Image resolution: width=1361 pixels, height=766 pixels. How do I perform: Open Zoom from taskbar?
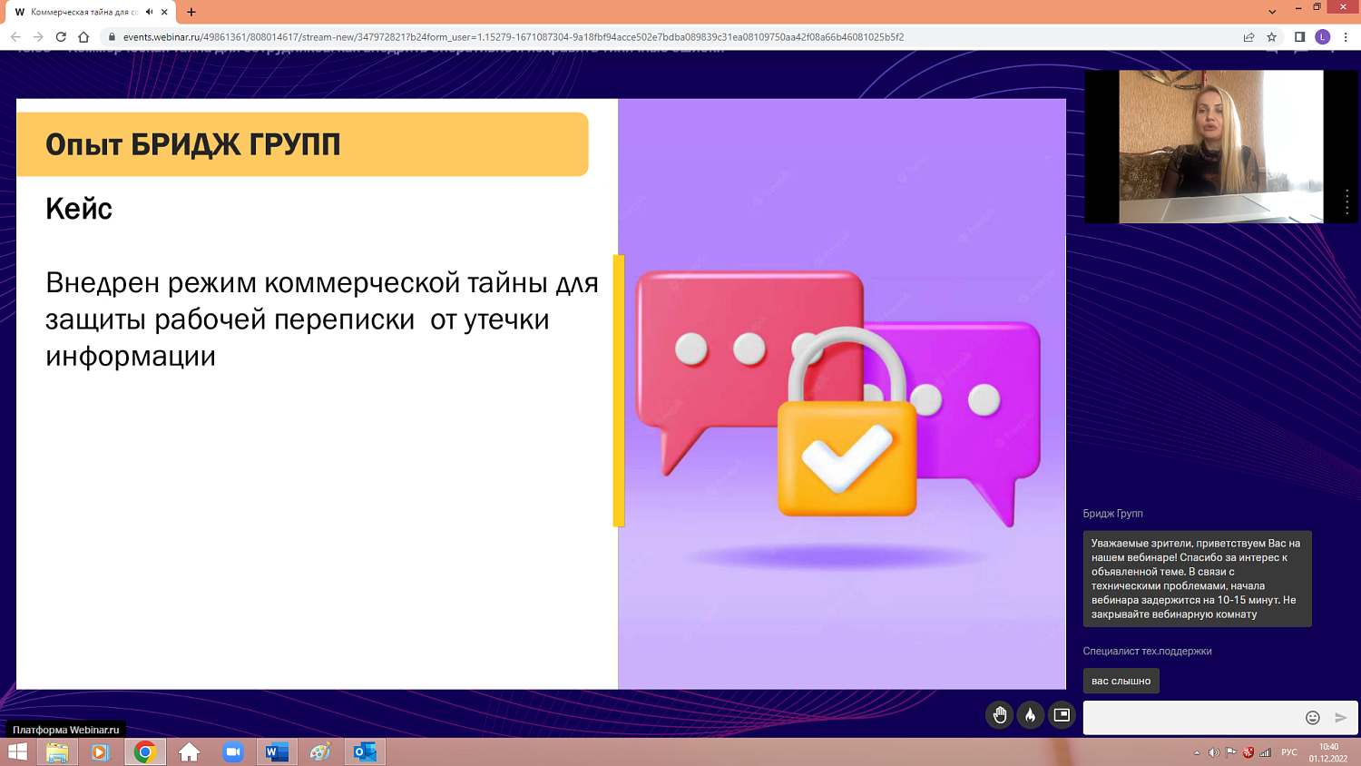pos(233,751)
